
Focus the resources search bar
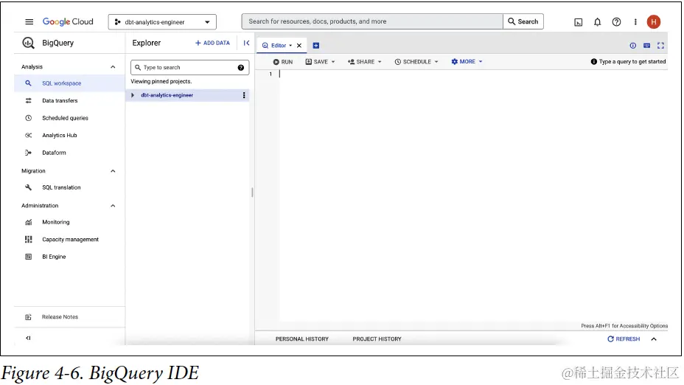click(372, 21)
